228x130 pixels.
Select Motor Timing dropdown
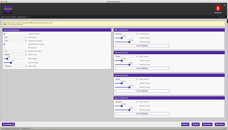(x=15, y=55)
